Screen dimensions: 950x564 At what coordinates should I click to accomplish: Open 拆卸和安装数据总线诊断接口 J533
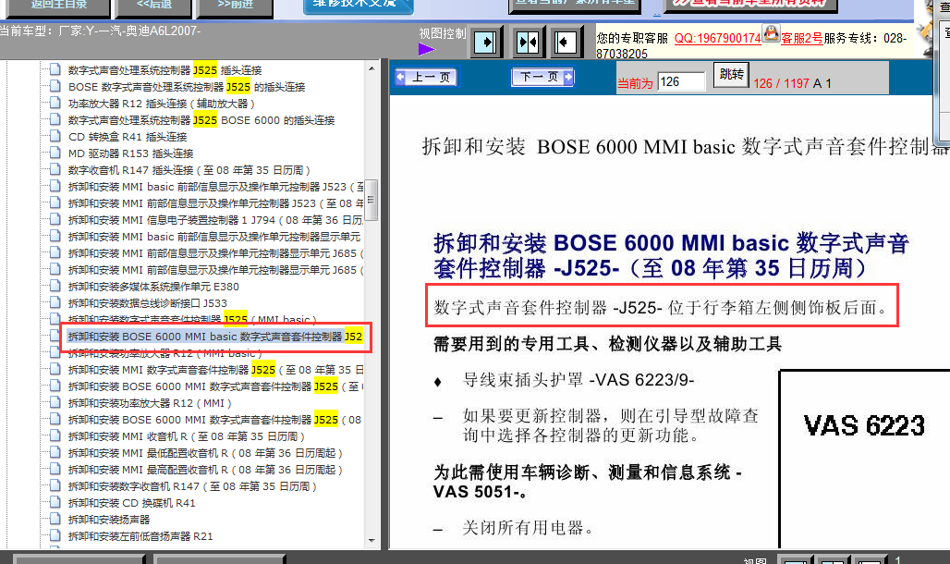[147, 303]
